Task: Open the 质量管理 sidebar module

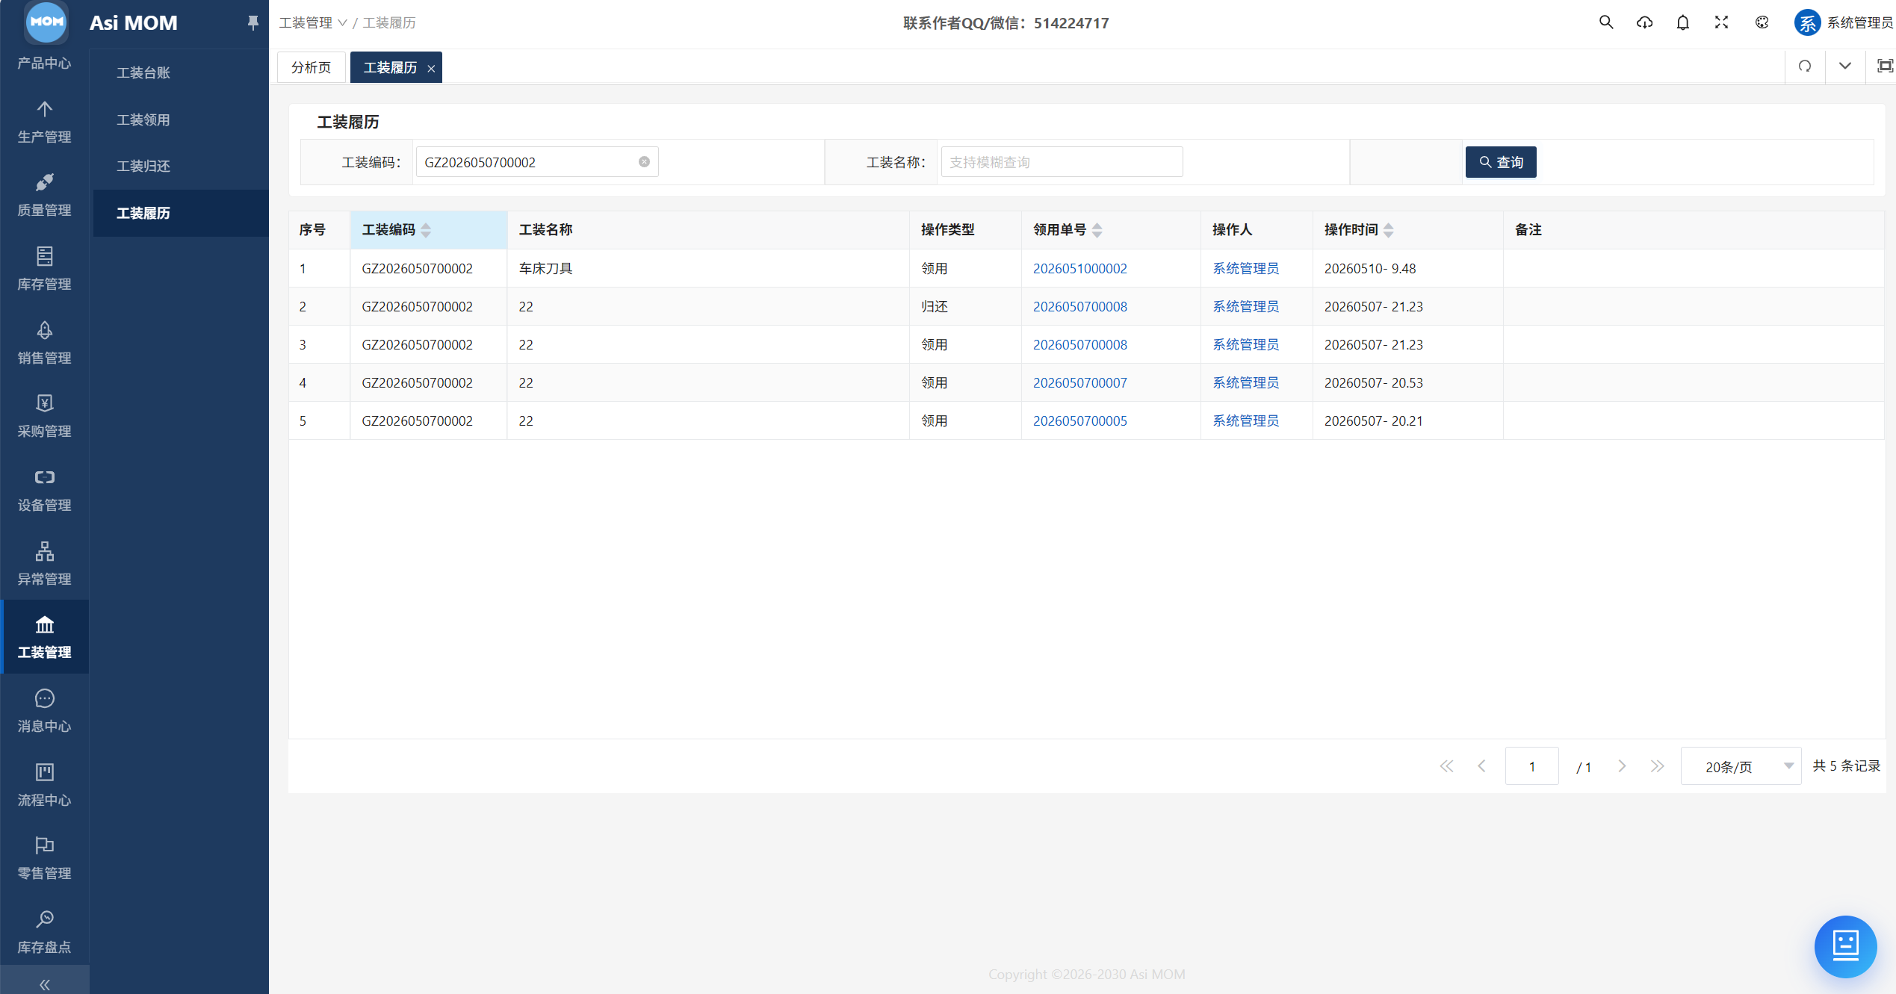Action: pos(45,196)
